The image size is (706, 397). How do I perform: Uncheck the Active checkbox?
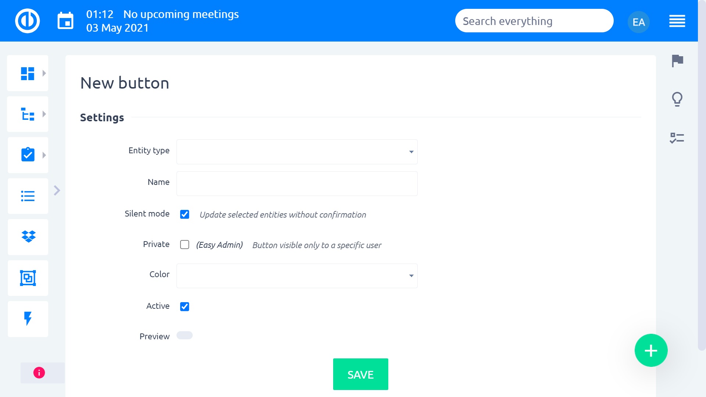coord(185,307)
